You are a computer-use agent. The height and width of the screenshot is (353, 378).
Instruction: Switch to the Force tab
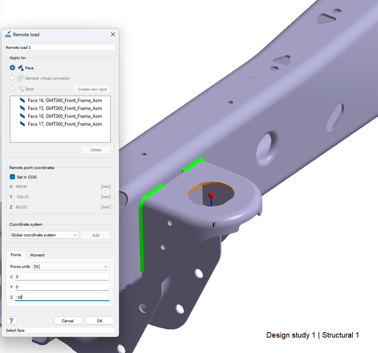tap(16, 255)
